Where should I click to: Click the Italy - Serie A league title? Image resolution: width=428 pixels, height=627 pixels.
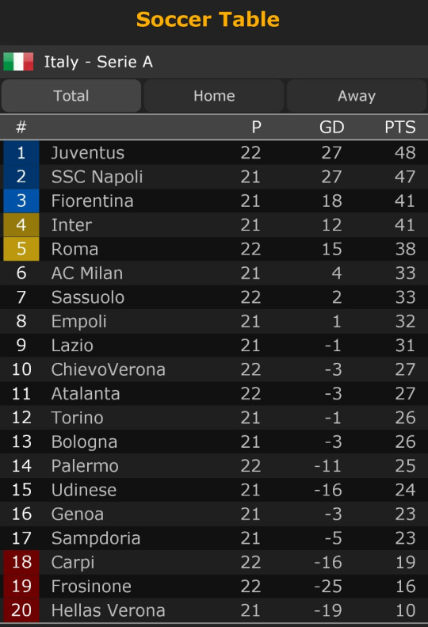[98, 62]
